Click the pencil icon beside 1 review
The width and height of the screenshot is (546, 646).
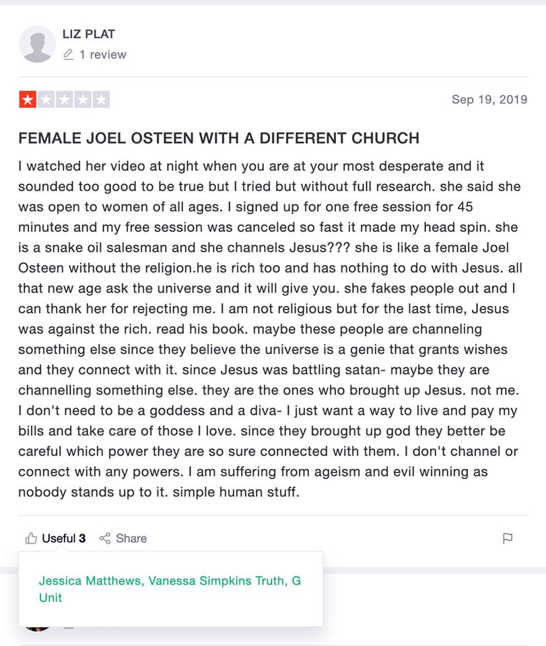[x=68, y=55]
